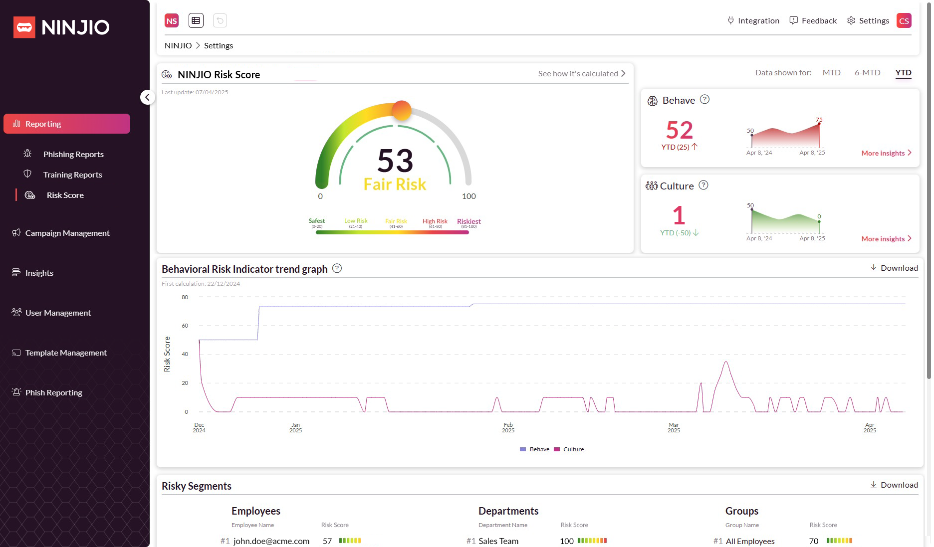934x547 pixels.
Task: Click the Phishing Reports bug icon
Action: (27, 154)
